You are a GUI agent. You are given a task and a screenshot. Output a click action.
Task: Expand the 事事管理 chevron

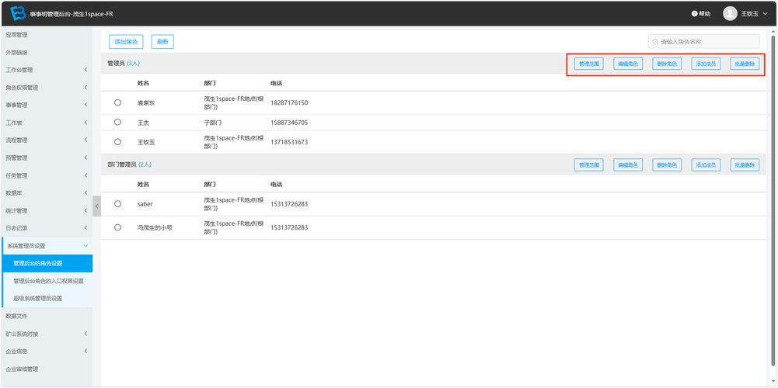click(x=85, y=105)
